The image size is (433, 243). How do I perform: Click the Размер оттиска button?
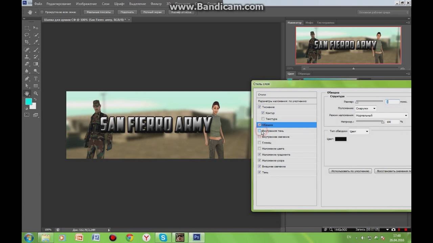click(x=181, y=12)
